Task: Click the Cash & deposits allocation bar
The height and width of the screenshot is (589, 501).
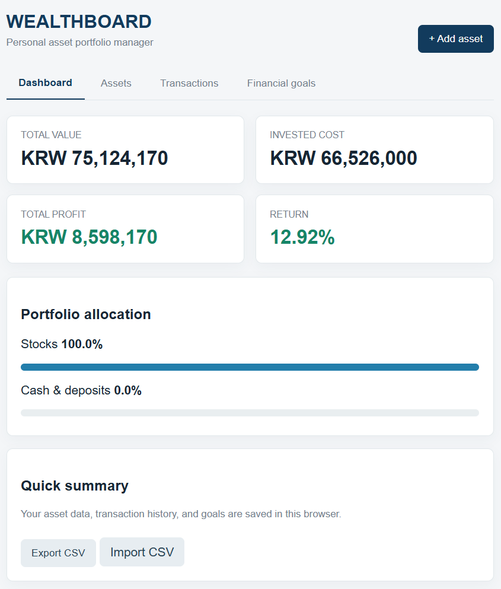Action: coord(250,413)
